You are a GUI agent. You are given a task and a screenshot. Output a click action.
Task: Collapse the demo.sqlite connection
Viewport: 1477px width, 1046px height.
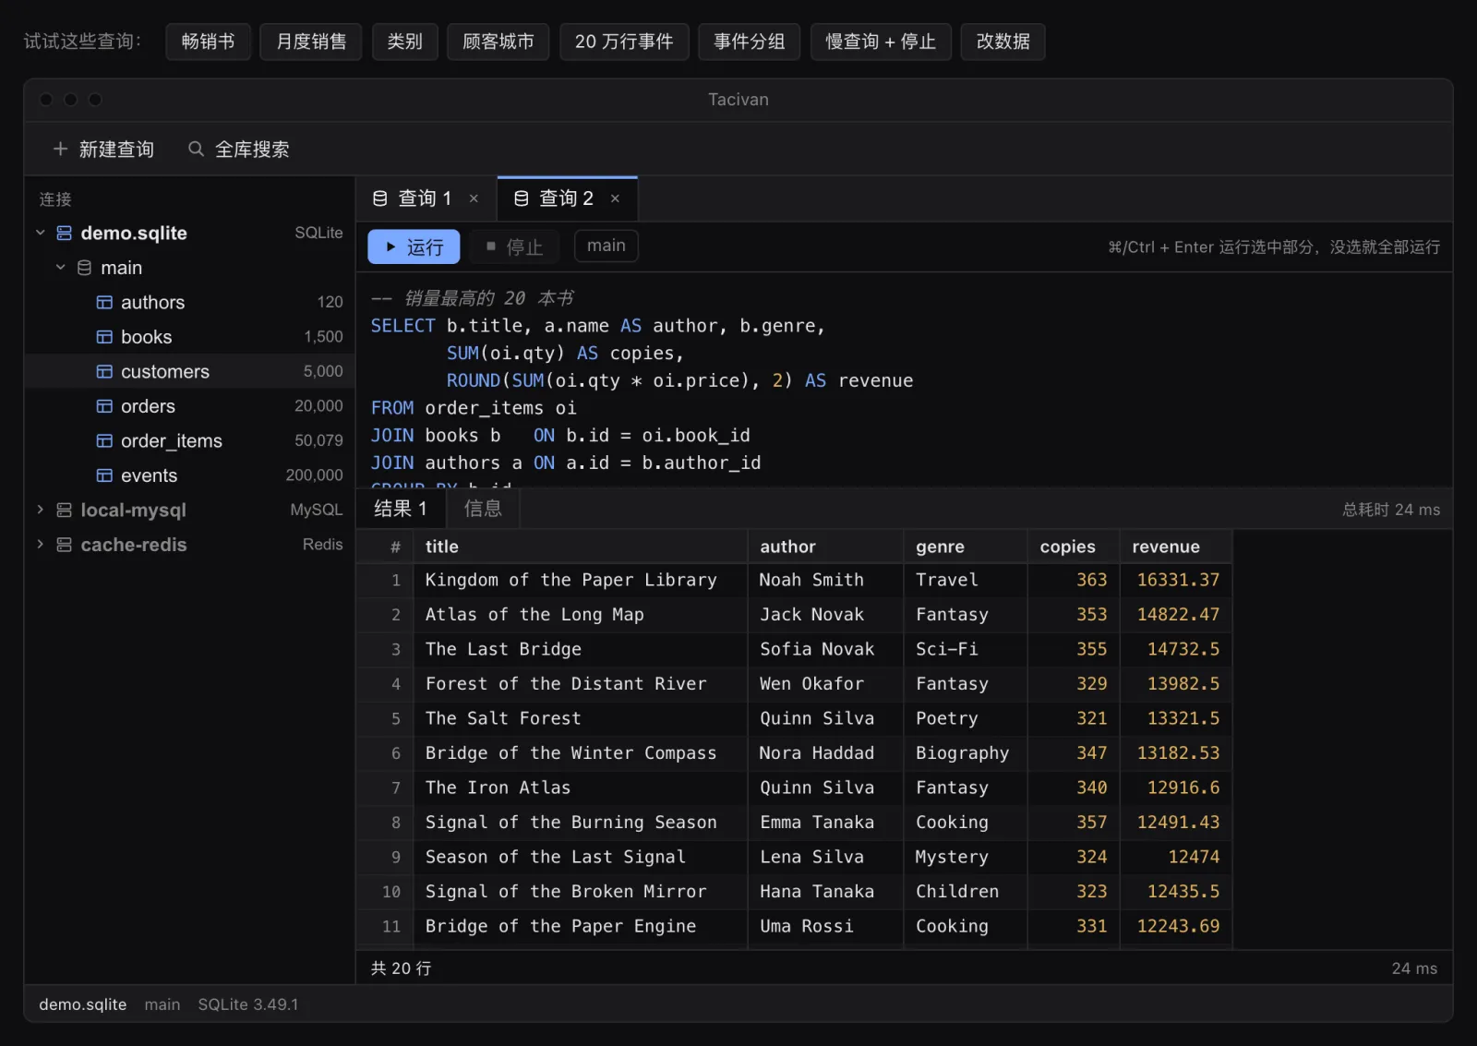(x=40, y=233)
